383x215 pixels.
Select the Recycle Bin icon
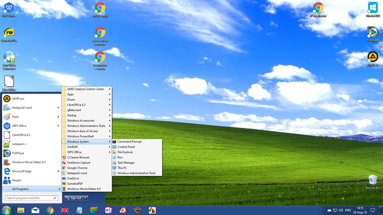(x=373, y=182)
